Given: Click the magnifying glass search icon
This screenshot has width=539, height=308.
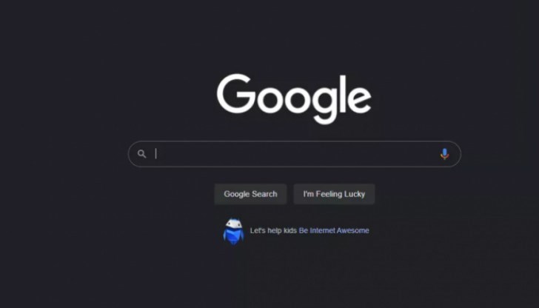Looking at the screenshot, I should click(142, 154).
